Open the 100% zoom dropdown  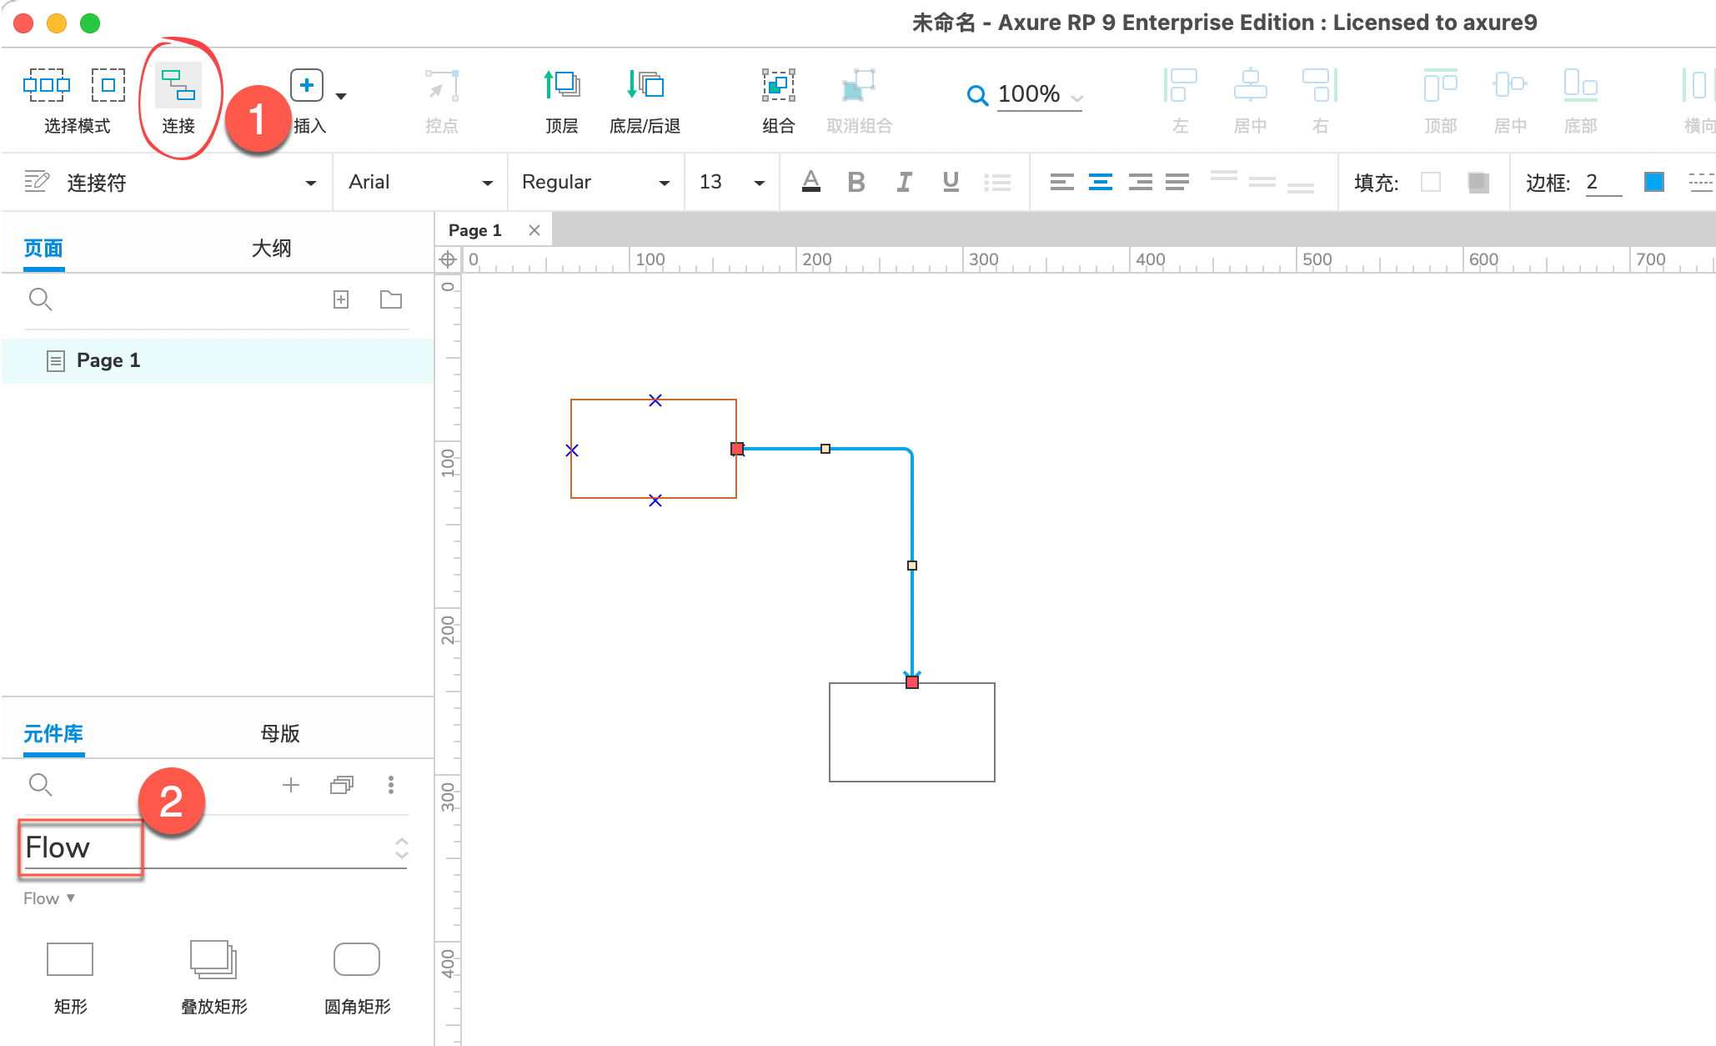click(x=1076, y=97)
